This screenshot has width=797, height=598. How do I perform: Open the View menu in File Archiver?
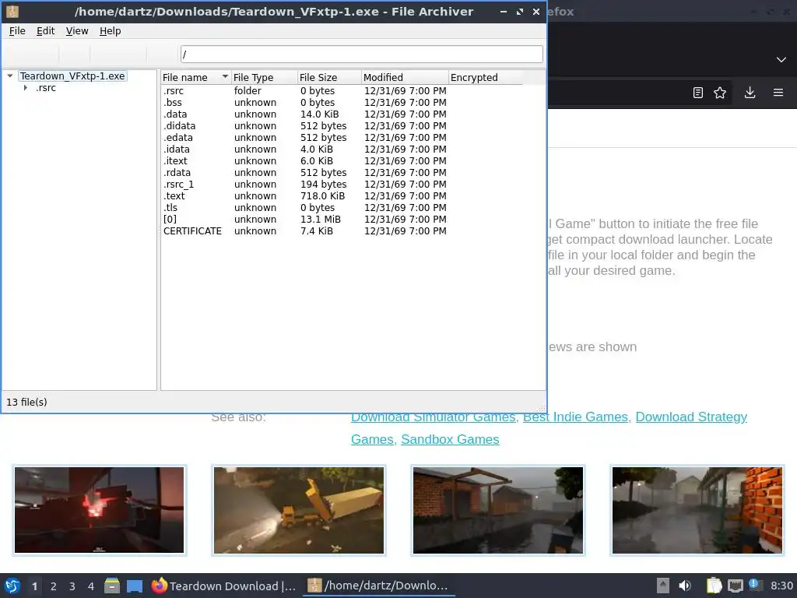77,31
